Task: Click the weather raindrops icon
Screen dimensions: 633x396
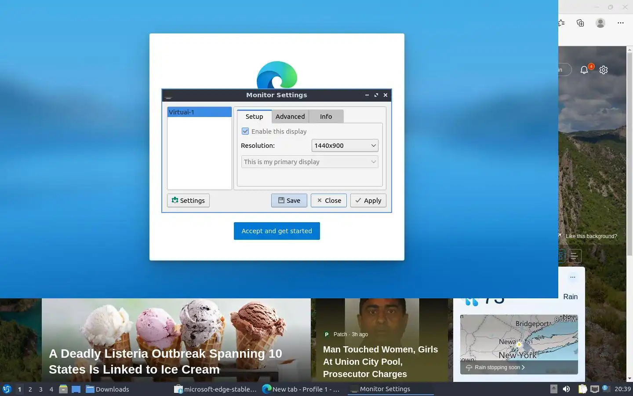Action: point(471,301)
